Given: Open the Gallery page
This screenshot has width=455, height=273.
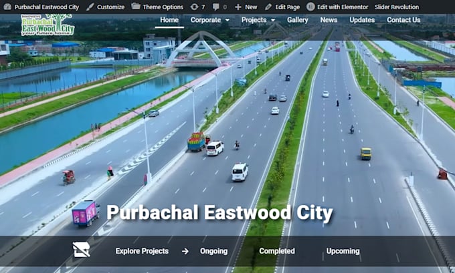Looking at the screenshot, I should point(298,20).
